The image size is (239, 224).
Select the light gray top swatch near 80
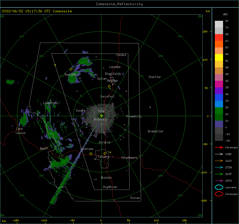point(219,24)
